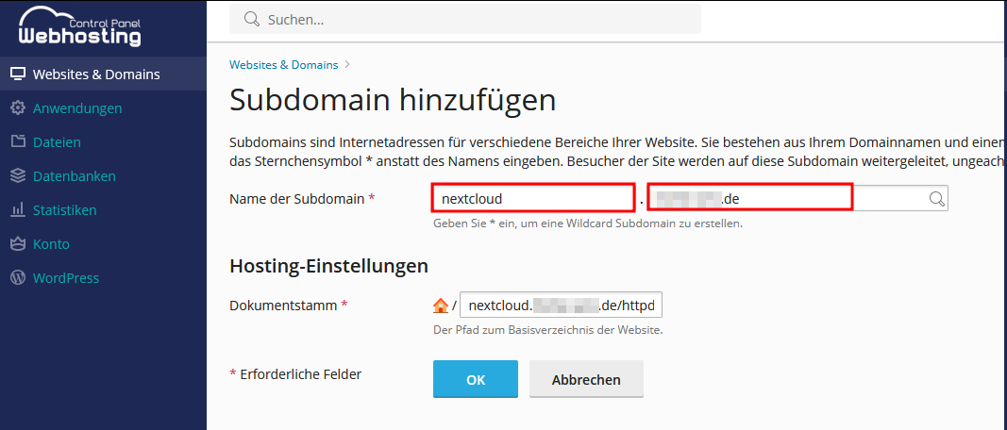This screenshot has height=430, width=1007.
Task: Follow the Websites & Domains breadcrumb link
Action: pos(283,65)
